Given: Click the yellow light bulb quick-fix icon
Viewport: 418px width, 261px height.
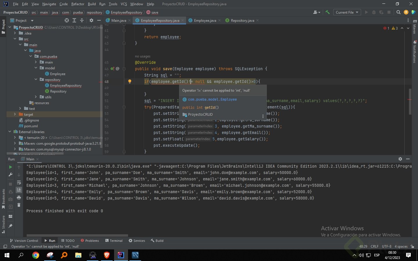Looking at the screenshot, I should click(x=130, y=81).
